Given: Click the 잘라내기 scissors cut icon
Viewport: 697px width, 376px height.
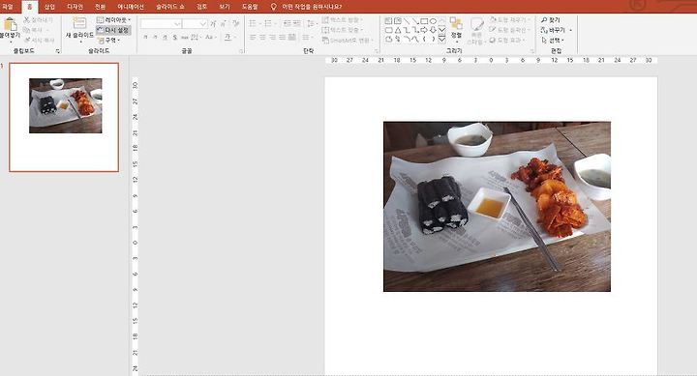Looking at the screenshot, I should pyautogui.click(x=27, y=20).
